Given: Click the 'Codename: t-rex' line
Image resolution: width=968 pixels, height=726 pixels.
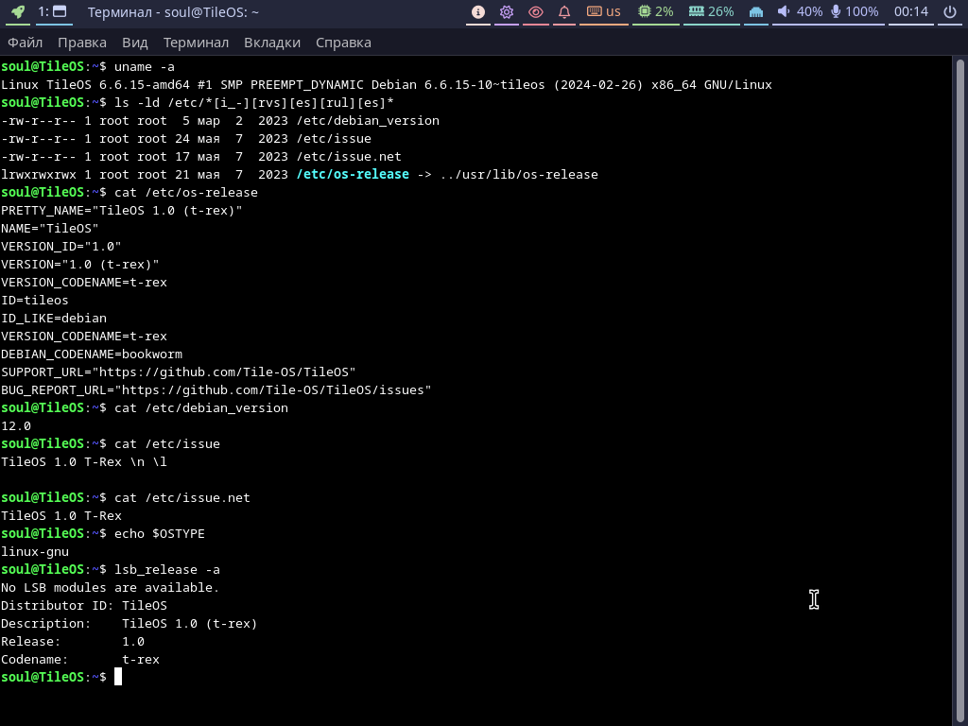Looking at the screenshot, I should (80, 659).
